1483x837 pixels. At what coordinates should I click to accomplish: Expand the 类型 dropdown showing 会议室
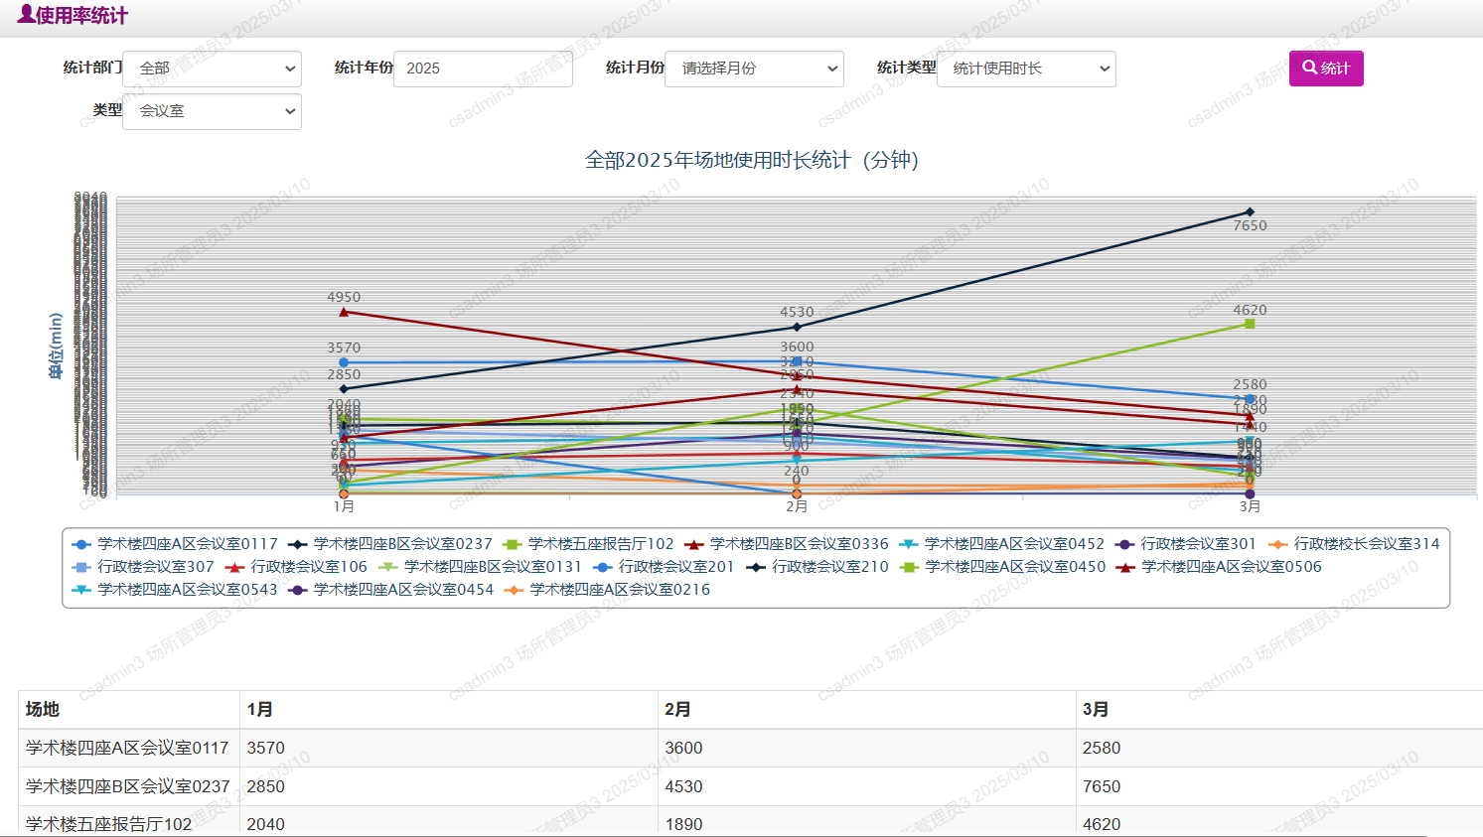coord(211,111)
